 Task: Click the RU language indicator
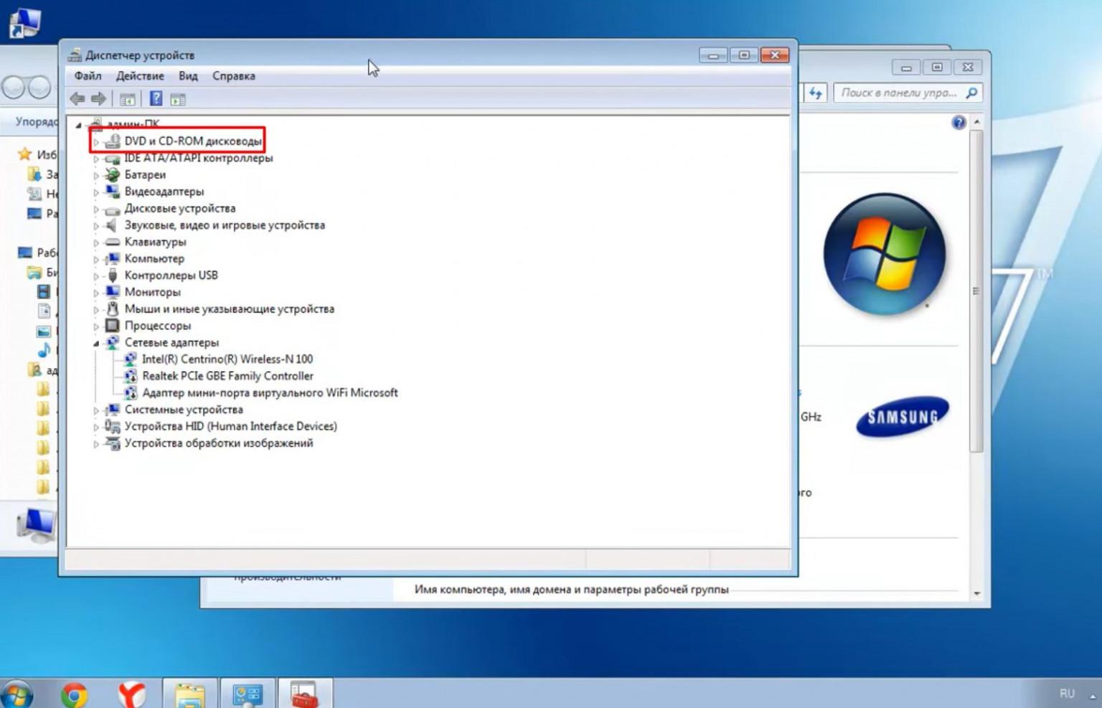point(1067,694)
